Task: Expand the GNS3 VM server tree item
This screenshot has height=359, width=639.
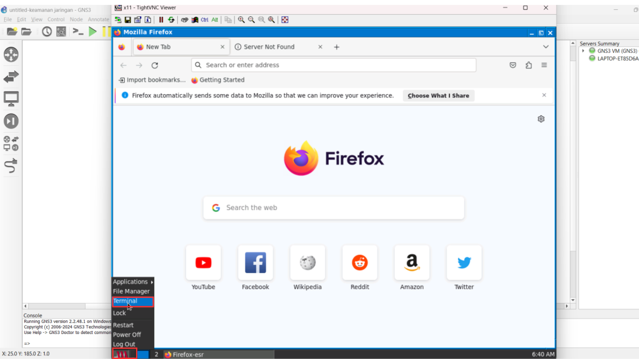Action: tap(583, 51)
